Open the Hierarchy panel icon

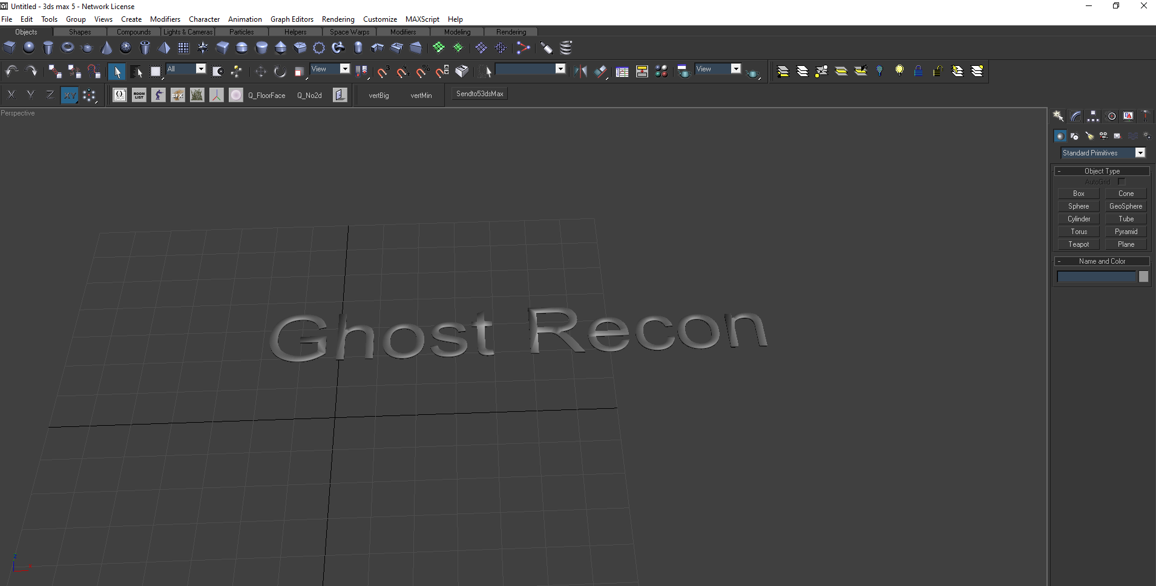[1093, 116]
